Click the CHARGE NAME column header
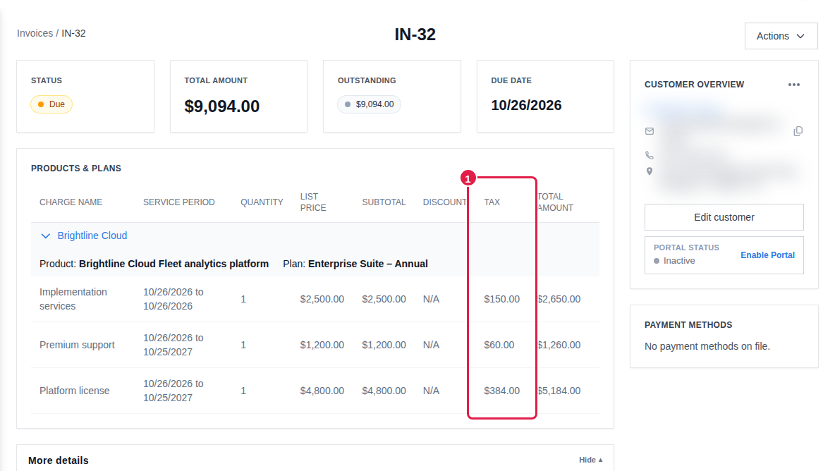 click(71, 202)
